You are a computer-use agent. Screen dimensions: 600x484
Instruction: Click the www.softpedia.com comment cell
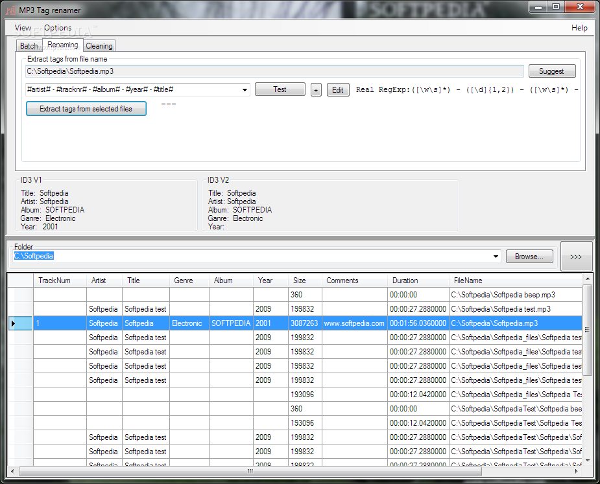click(x=354, y=323)
